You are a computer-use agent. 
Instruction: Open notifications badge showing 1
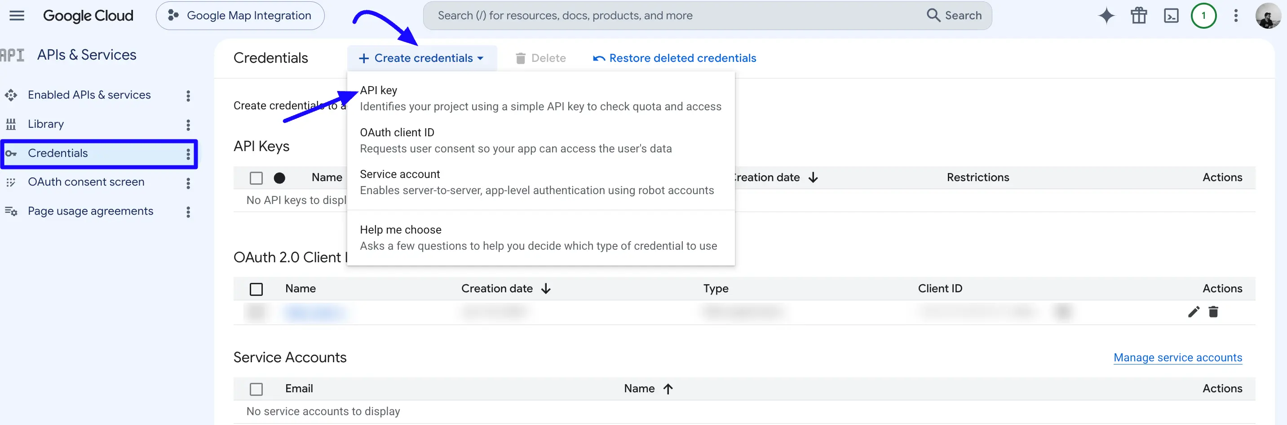coord(1203,15)
